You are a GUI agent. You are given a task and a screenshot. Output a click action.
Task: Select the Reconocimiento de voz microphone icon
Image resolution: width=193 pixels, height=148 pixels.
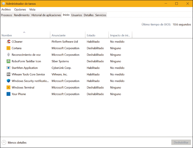click(9, 55)
